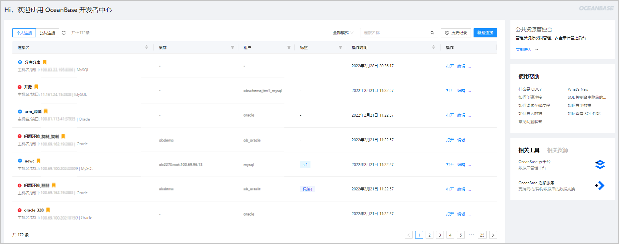
Task: Switch to the 公共连接 tab
Action: [47, 33]
